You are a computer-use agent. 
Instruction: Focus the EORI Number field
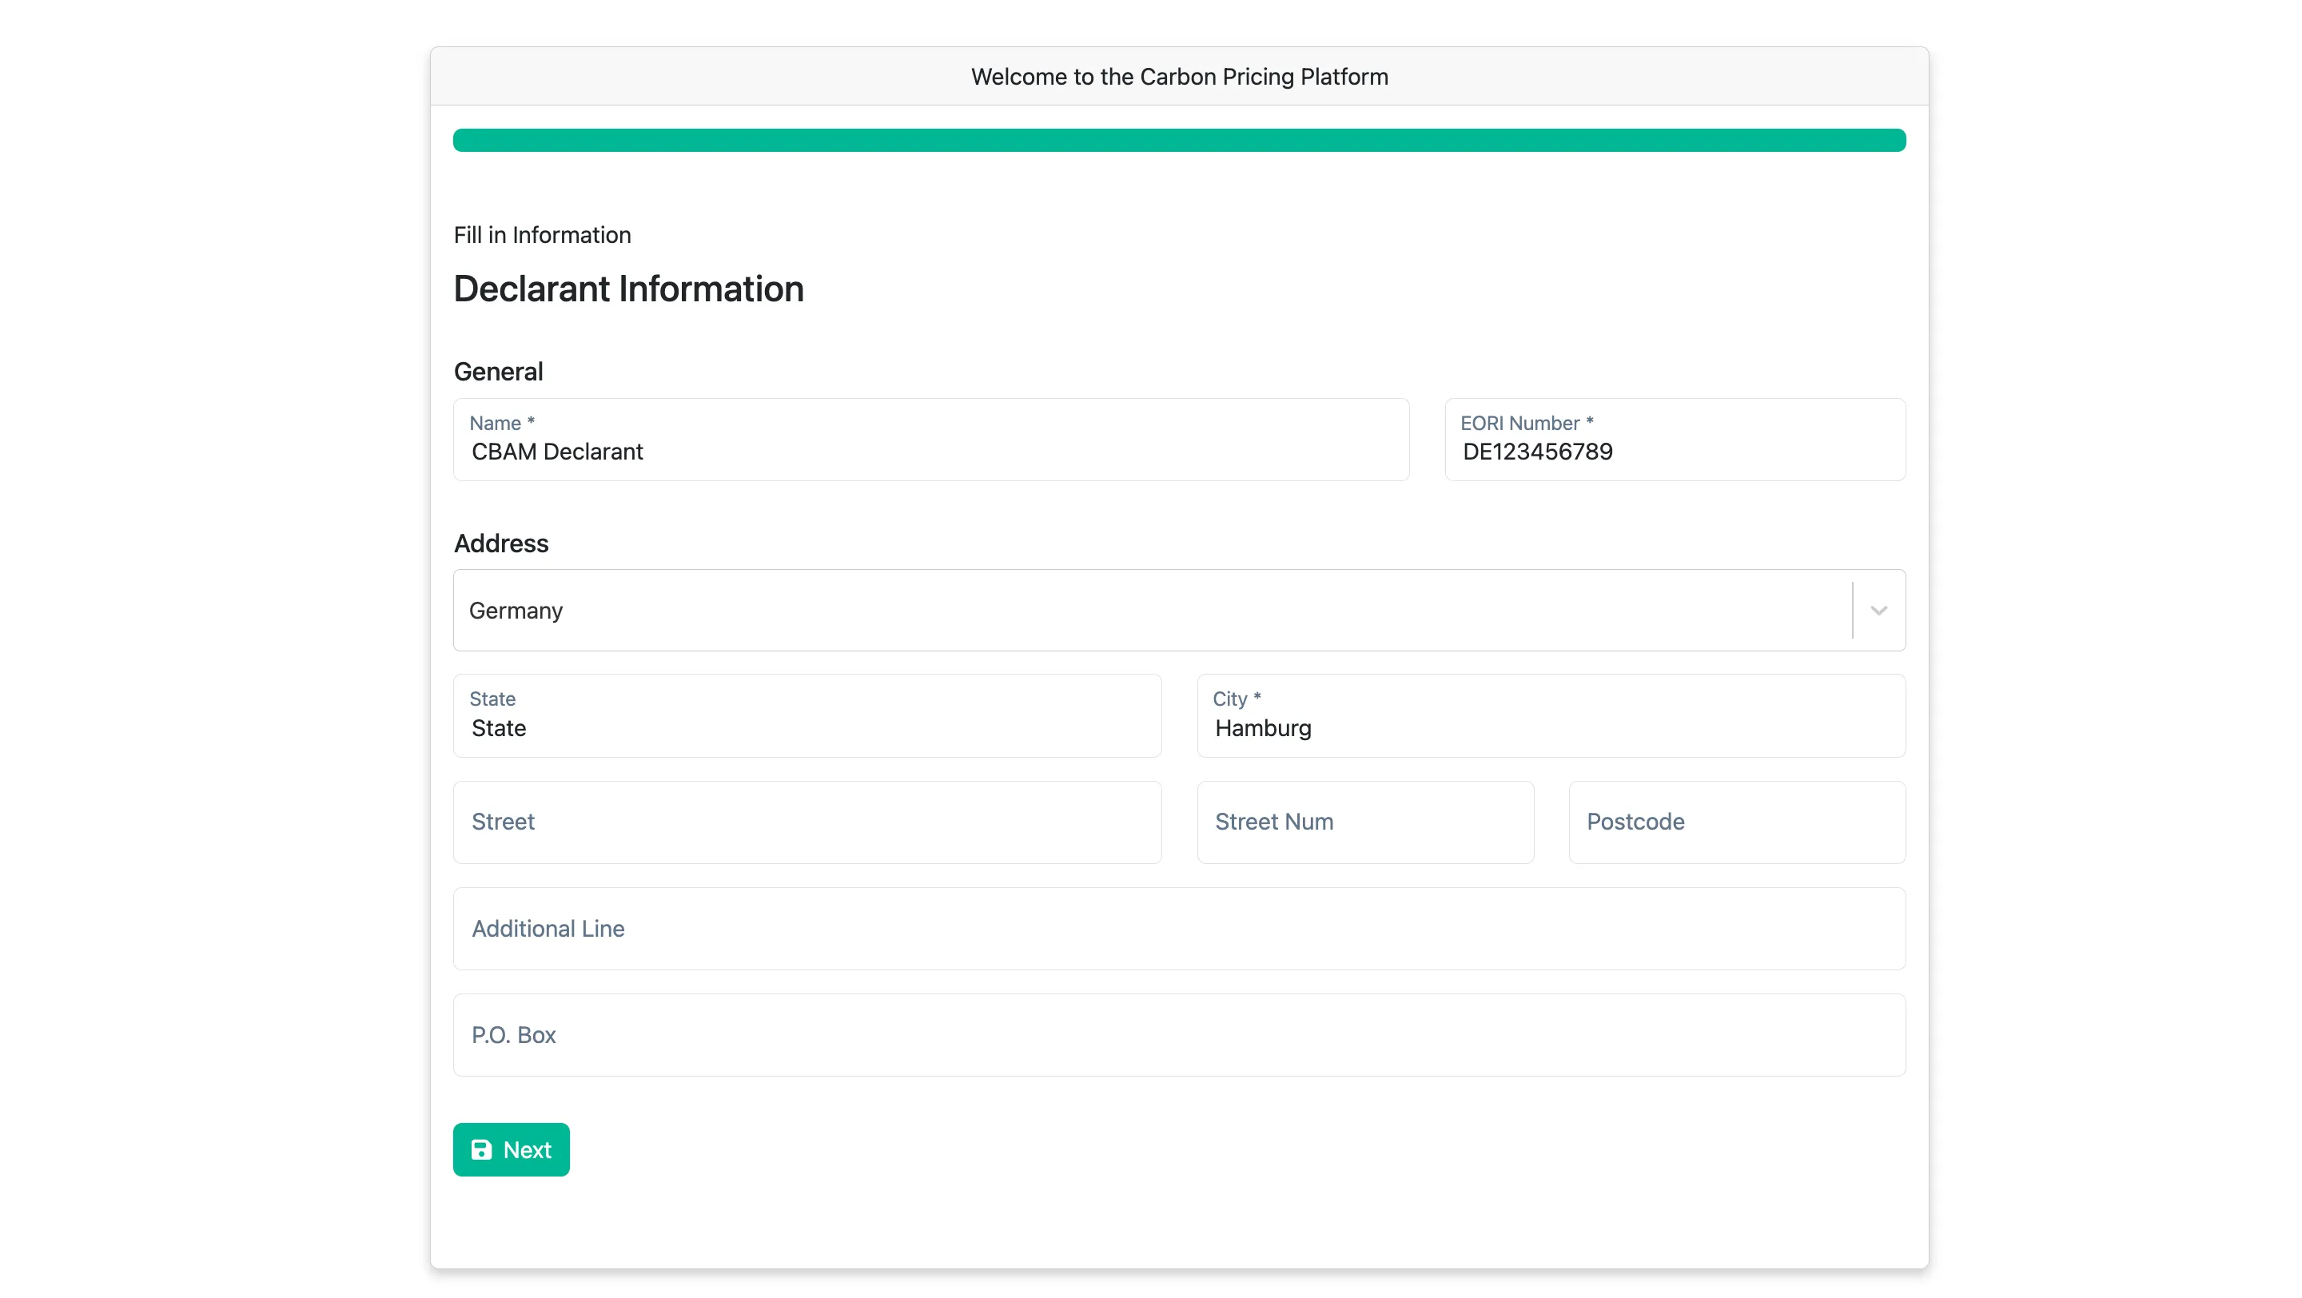[1675, 440]
